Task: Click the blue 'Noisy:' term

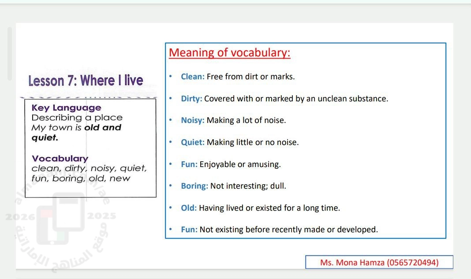Action: (x=193, y=120)
